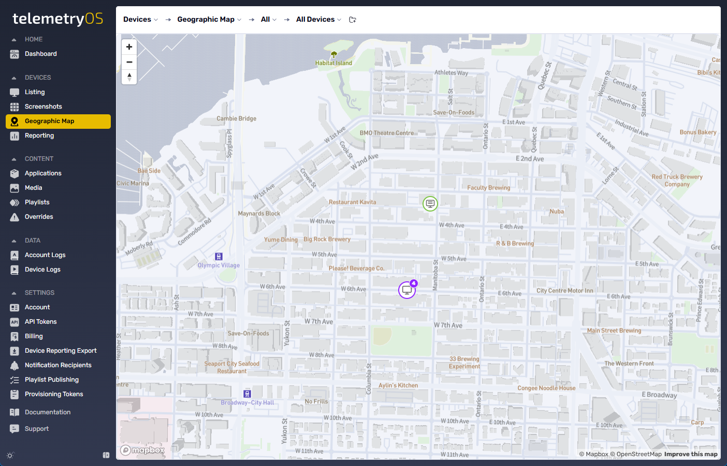Collapse the CONTENT section
Viewport: 727px width, 466px height.
14,159
